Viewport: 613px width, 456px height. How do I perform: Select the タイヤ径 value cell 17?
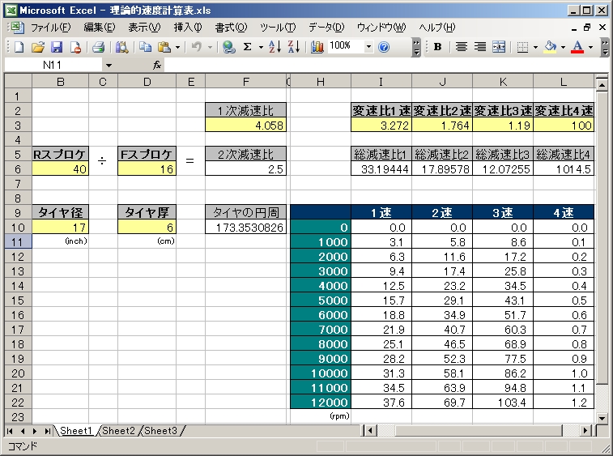click(60, 228)
